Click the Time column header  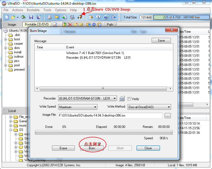[50, 47]
